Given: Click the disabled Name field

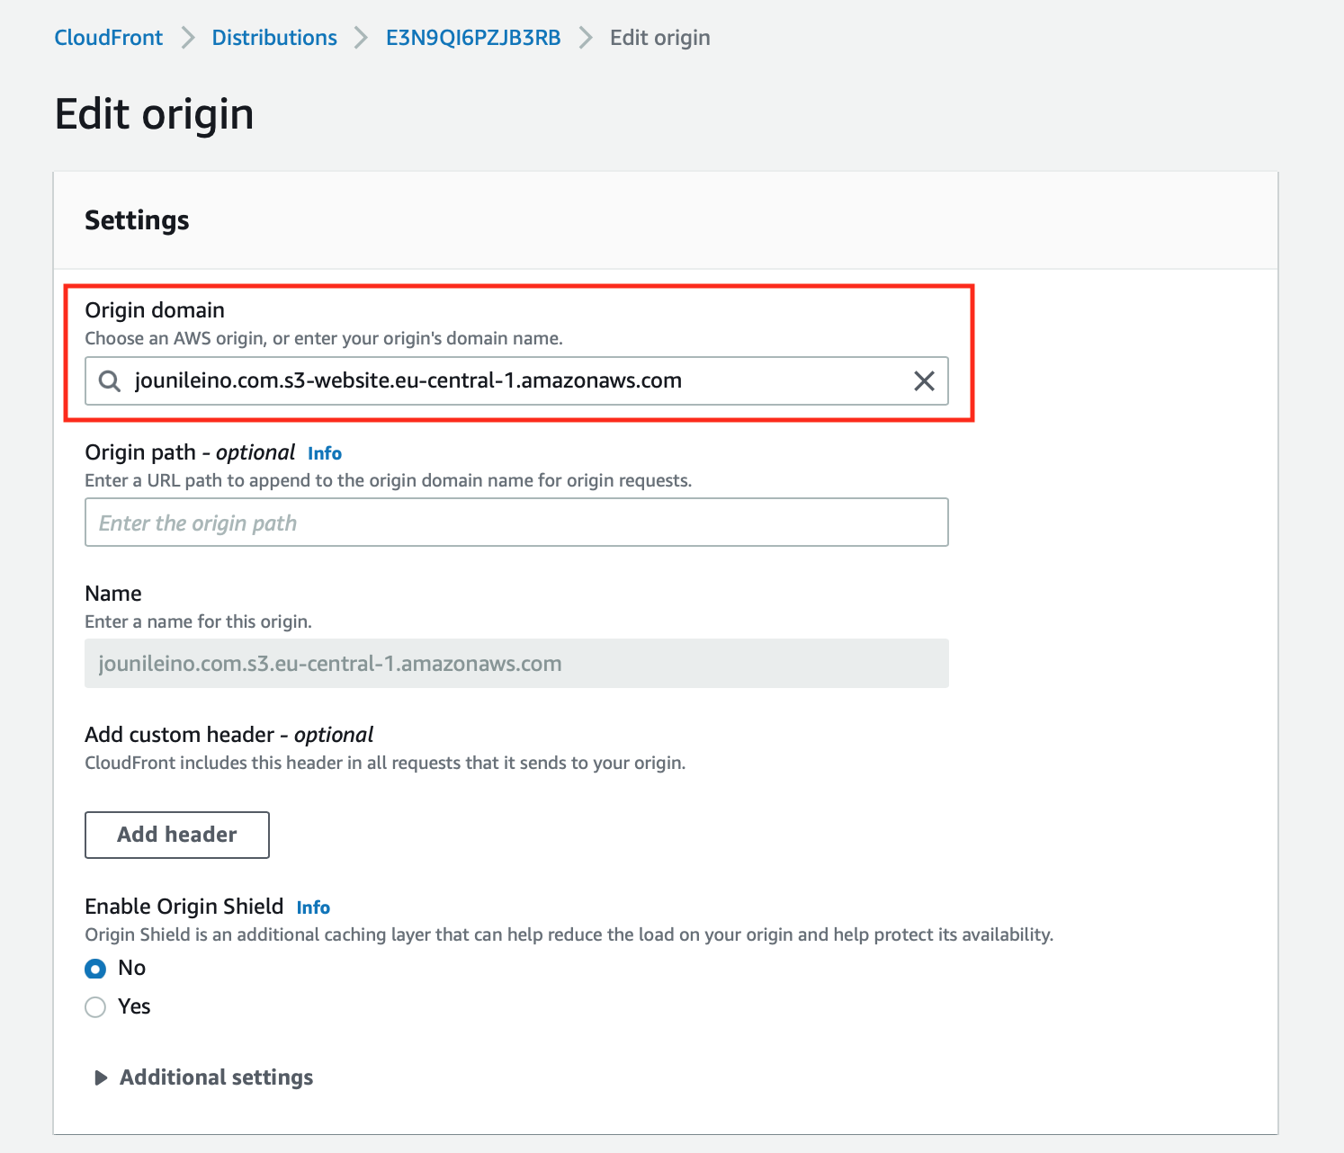Looking at the screenshot, I should [x=516, y=664].
